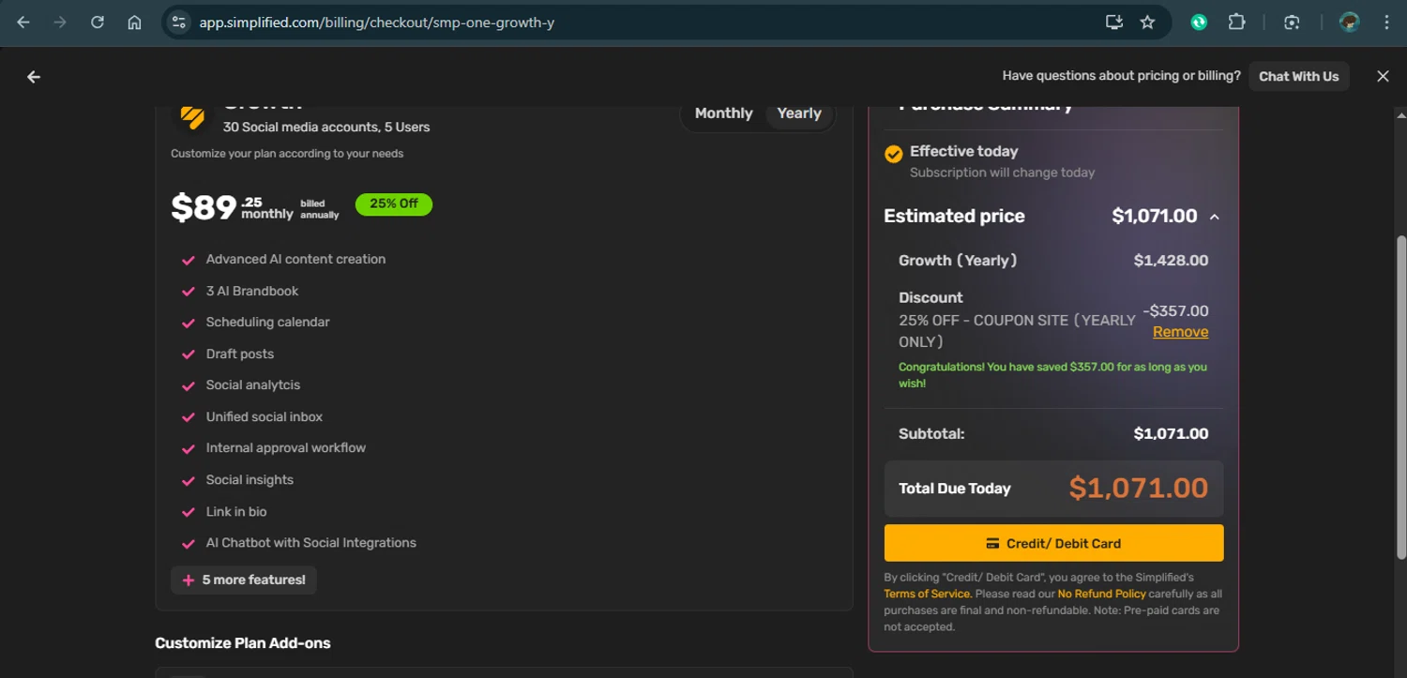Open the site information icon in the address bar
1407x678 pixels.
pyautogui.click(x=178, y=23)
